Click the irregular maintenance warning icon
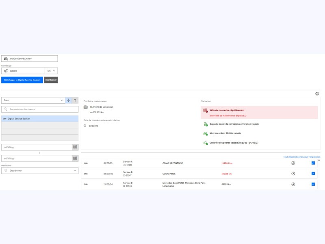 pos(206,110)
